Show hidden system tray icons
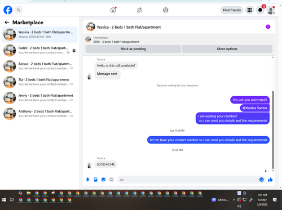 pyautogui.click(x=233, y=200)
